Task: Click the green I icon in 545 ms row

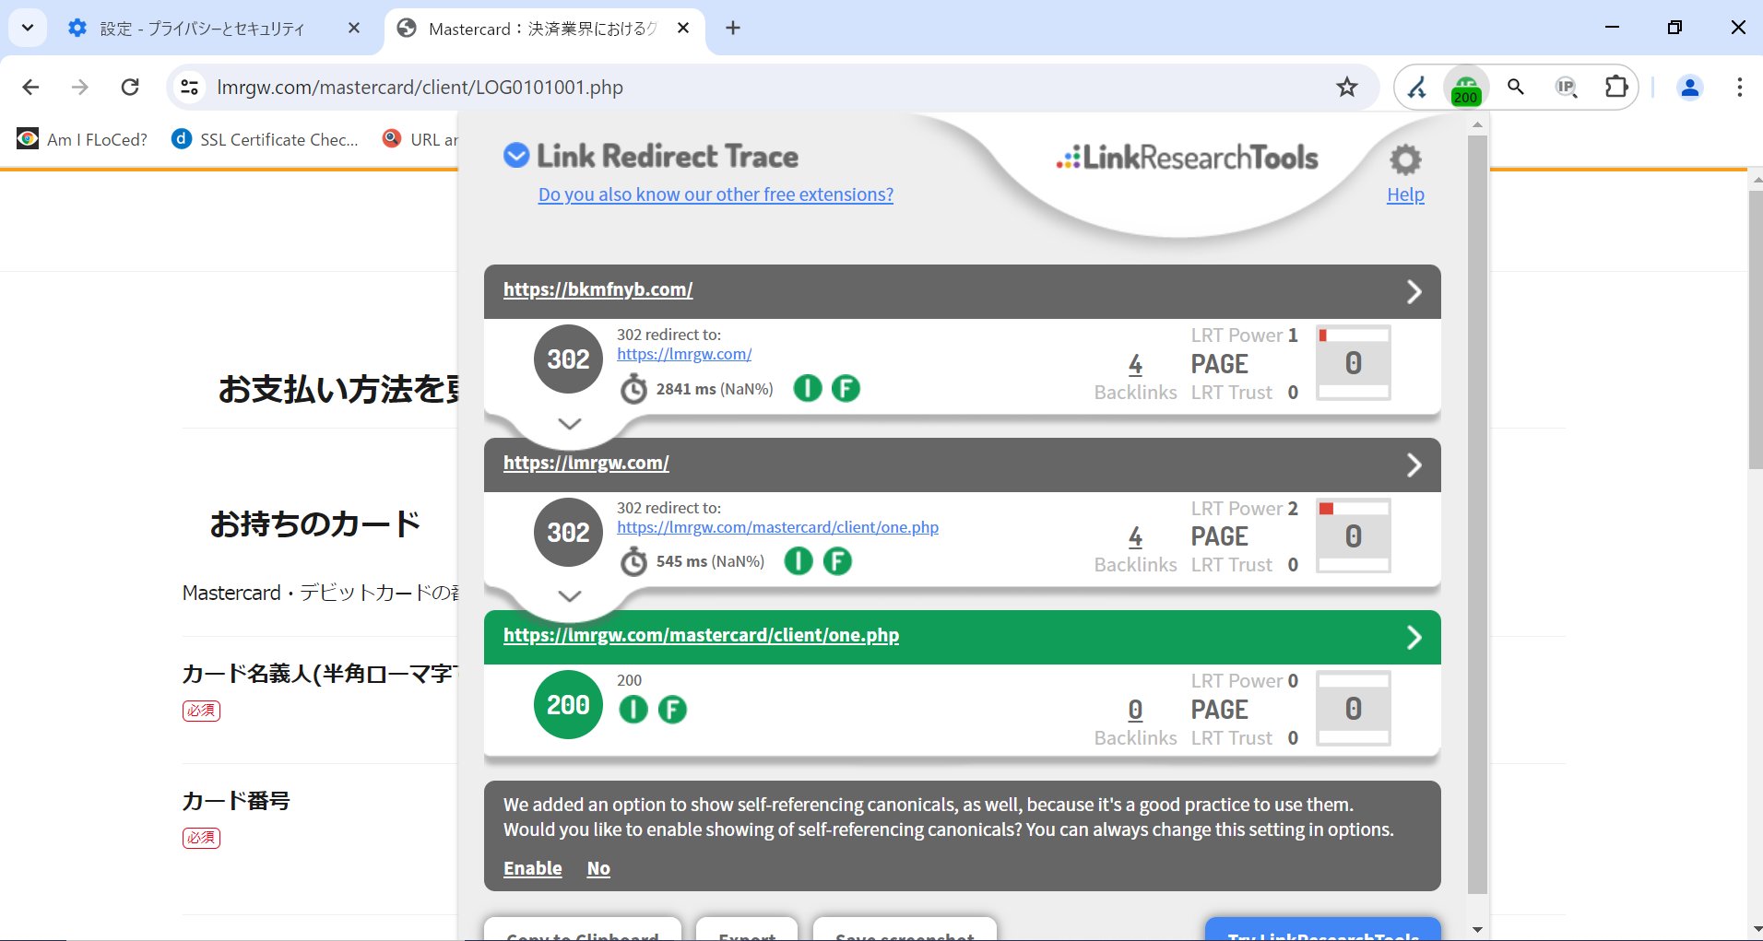Action: [799, 560]
